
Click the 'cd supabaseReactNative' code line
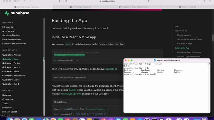(66, 60)
